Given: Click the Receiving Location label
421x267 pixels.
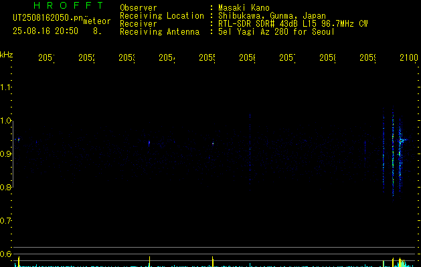Looking at the screenshot, I should coord(162,16).
